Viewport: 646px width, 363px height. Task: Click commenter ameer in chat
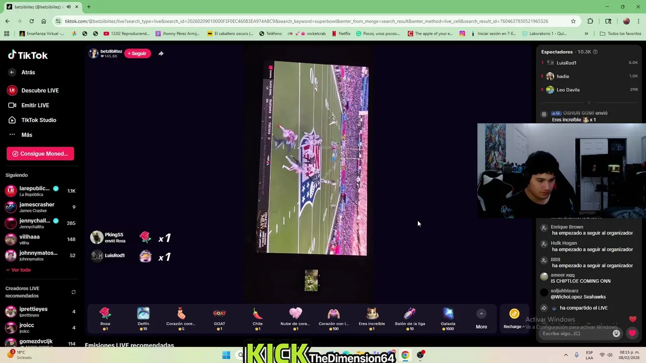click(x=557, y=275)
